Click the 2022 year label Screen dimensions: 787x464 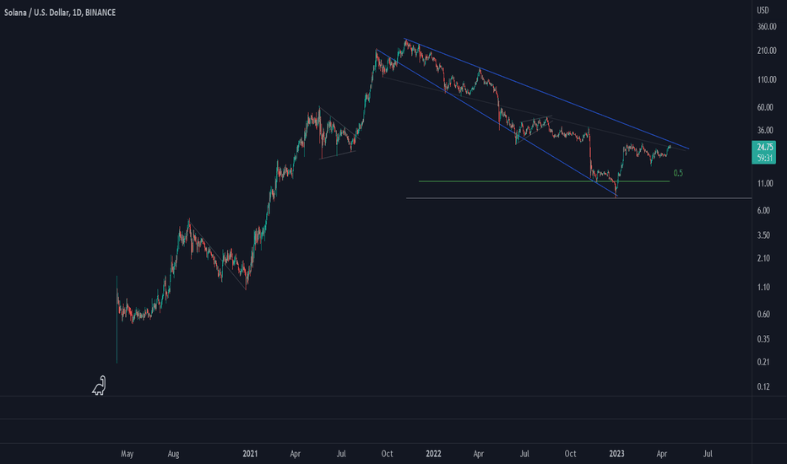[x=433, y=454]
